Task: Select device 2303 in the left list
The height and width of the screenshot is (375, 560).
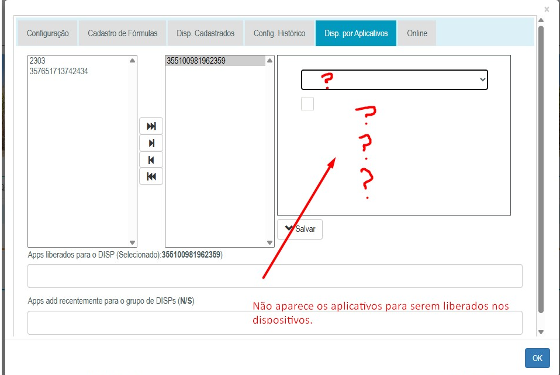Action: pos(78,61)
